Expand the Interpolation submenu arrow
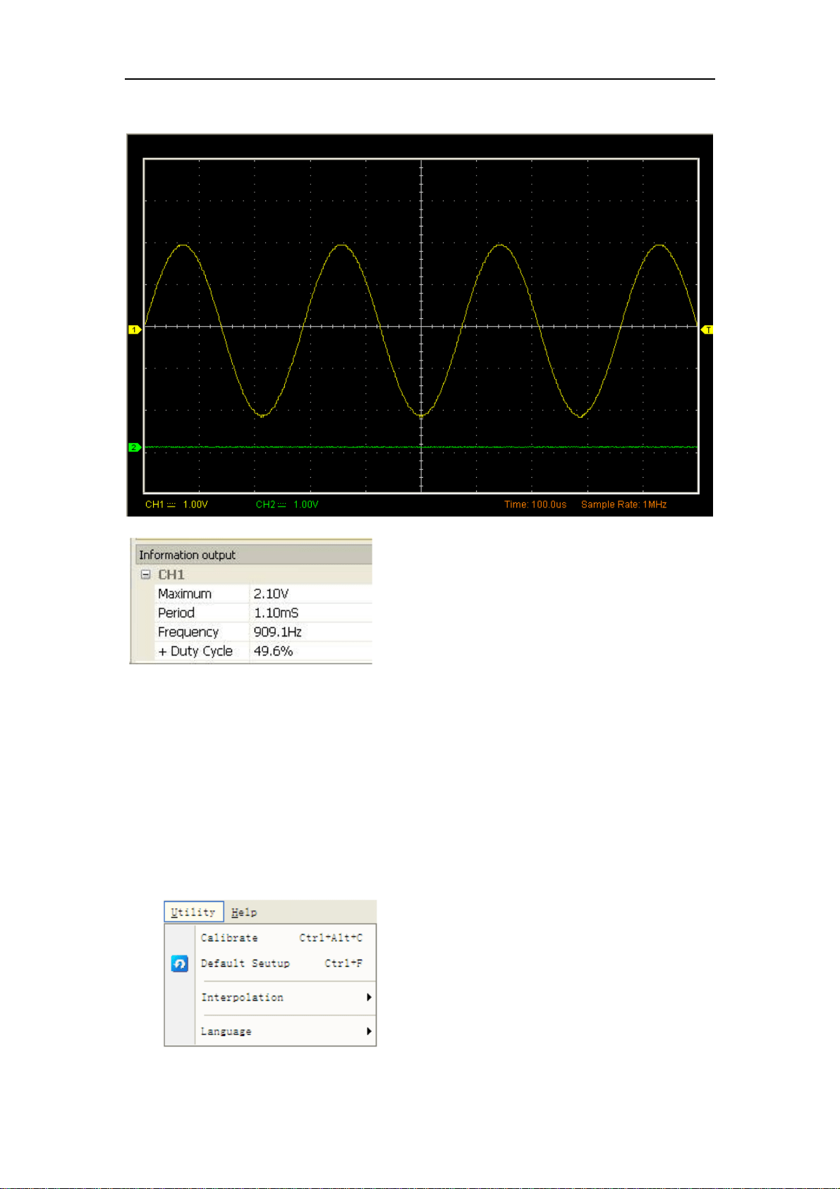This screenshot has width=840, height=1189. (x=369, y=997)
